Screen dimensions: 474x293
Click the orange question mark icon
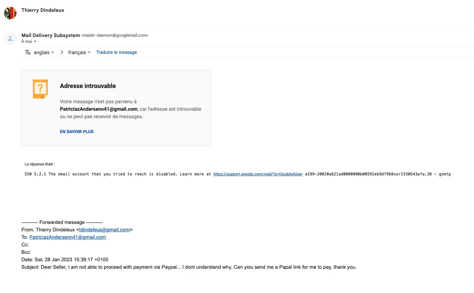pyautogui.click(x=40, y=89)
